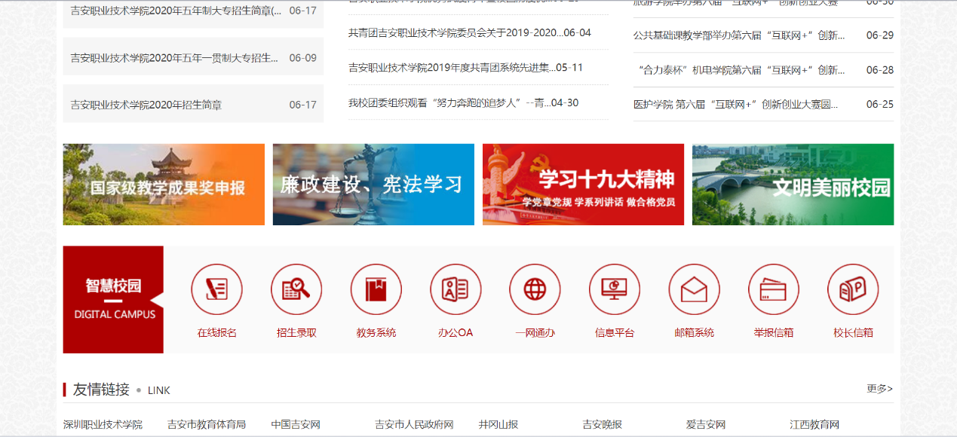Click the 06-09 date in the admissions list
957x437 pixels.
[x=303, y=58]
